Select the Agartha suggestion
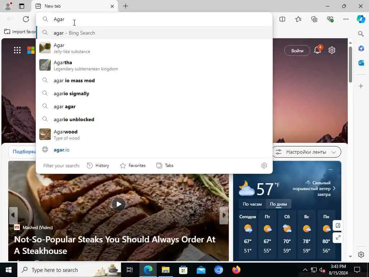This screenshot has width=369, height=277. coord(154,65)
